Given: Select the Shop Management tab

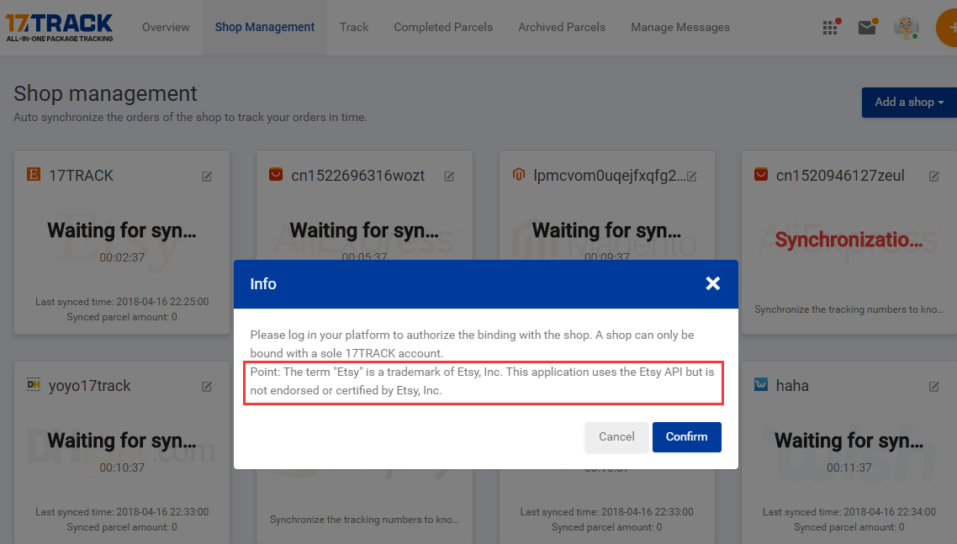Looking at the screenshot, I should [265, 28].
